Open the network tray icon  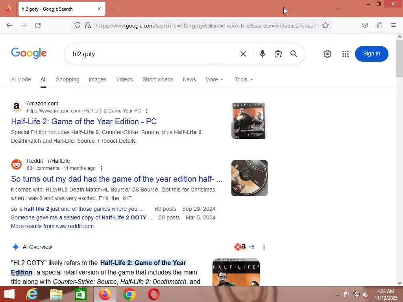click(356, 294)
